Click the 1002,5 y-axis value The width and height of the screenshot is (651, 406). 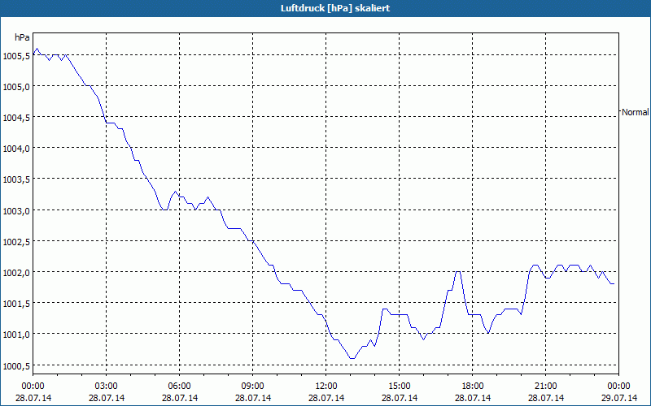tap(16, 242)
